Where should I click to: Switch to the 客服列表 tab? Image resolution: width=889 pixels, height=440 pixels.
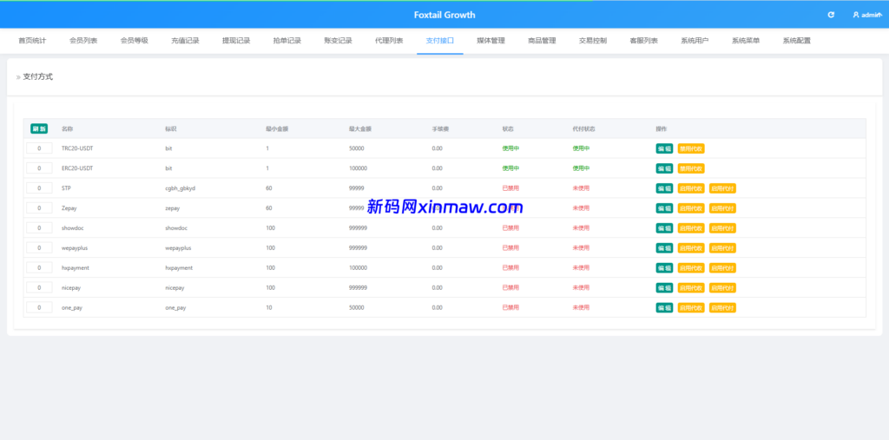tap(644, 41)
